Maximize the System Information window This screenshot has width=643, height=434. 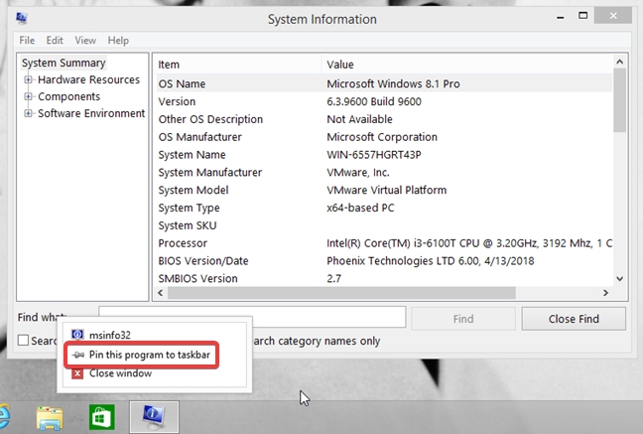(582, 16)
